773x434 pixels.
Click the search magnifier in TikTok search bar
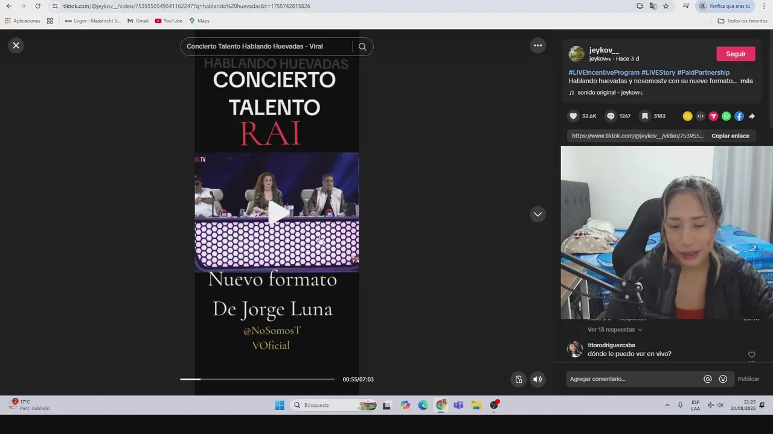click(x=362, y=46)
